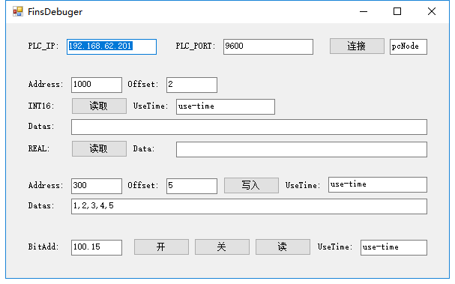Viewport: 455px width, 284px height.
Task: Click the UseTime field in BitAdd row
Action: (394, 247)
